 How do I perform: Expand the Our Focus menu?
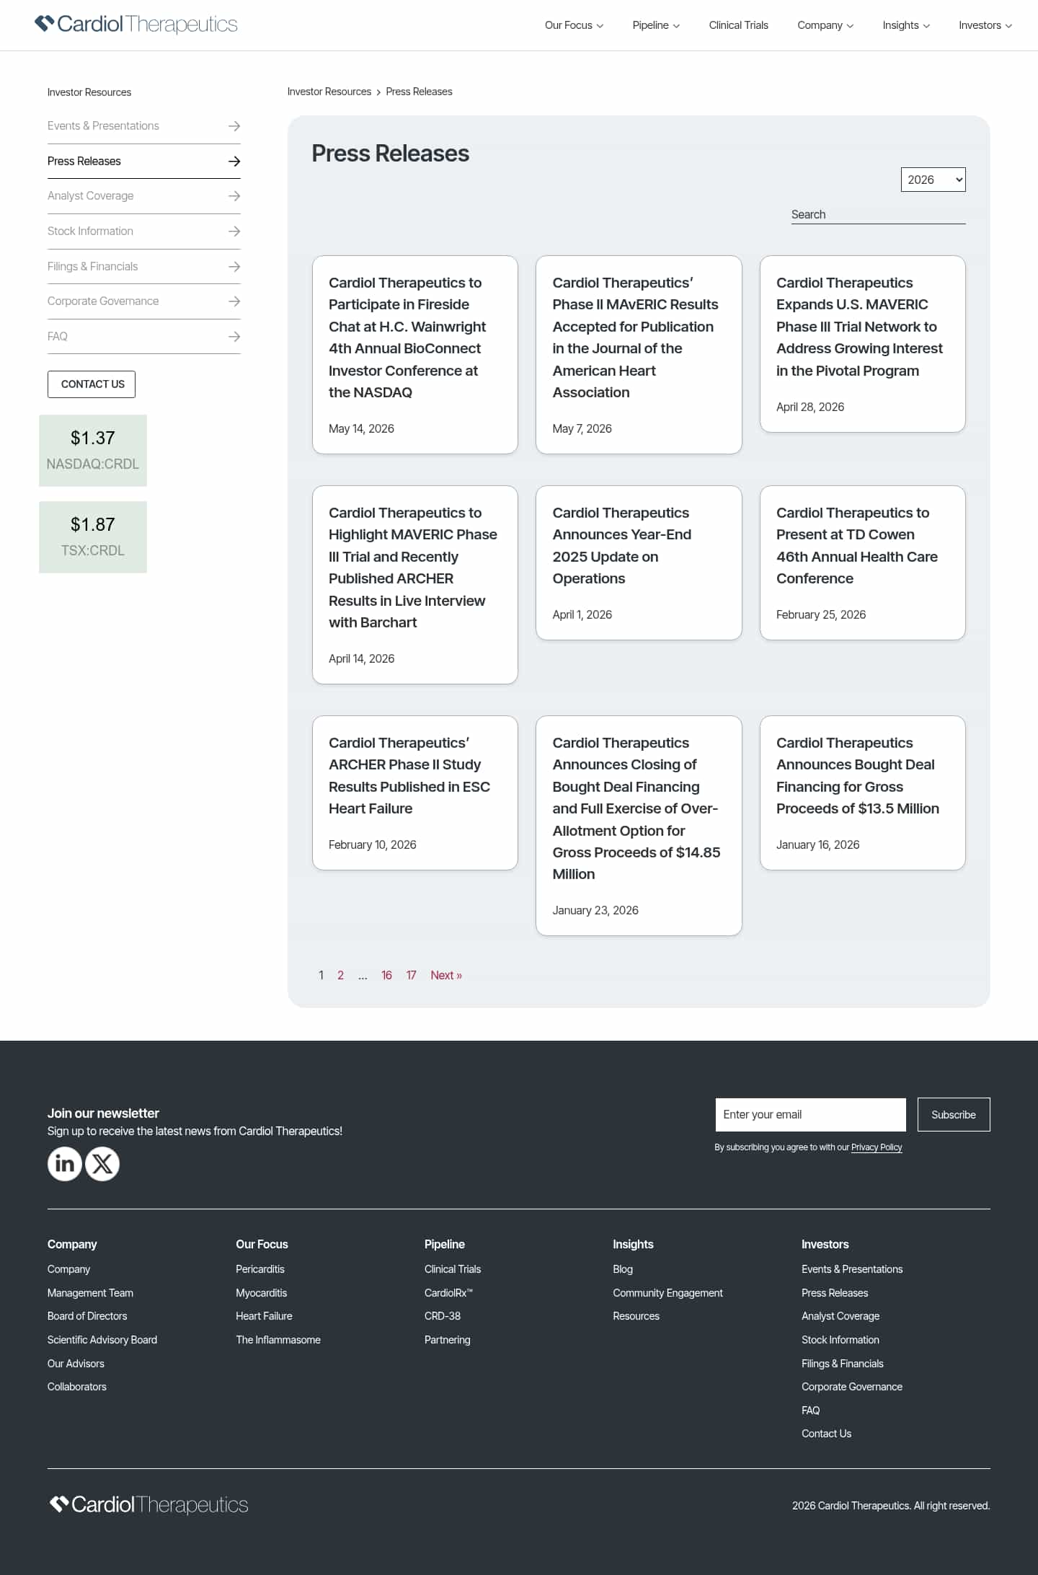pyautogui.click(x=574, y=25)
